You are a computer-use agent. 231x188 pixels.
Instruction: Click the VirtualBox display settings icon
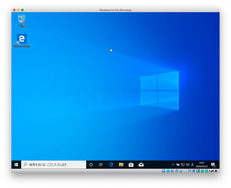pos(189,171)
